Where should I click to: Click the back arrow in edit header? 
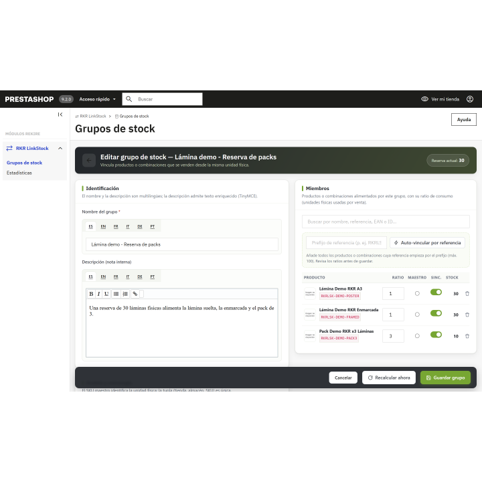[x=89, y=160]
